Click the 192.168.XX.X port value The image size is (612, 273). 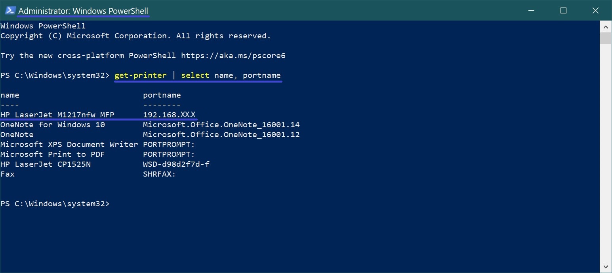(x=169, y=115)
